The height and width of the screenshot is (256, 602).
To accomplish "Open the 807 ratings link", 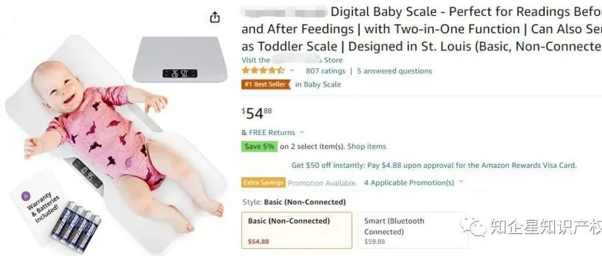I will tap(325, 71).
